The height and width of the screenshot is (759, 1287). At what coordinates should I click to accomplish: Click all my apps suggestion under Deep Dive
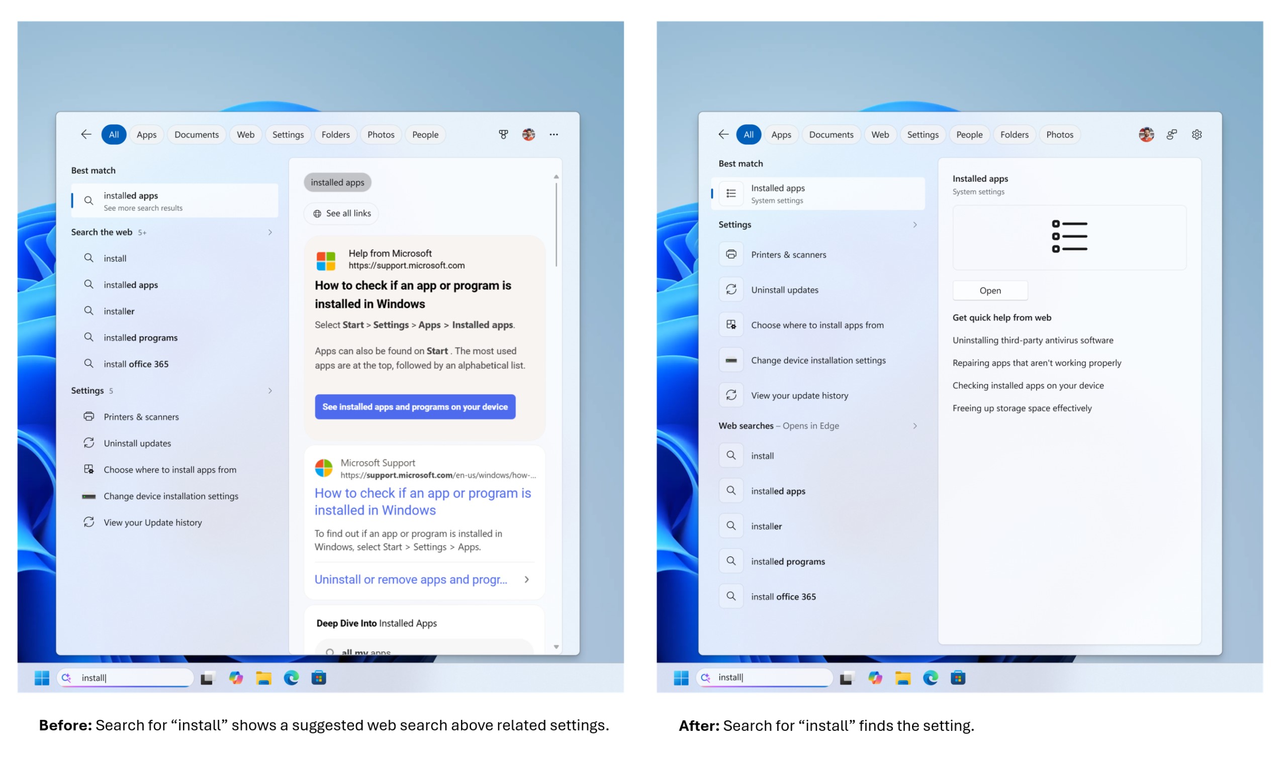point(424,647)
